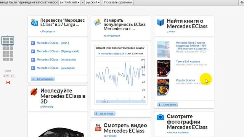This screenshot has height=137, width=244.
Task: Click the blue Books card icon
Action: tap(161, 22)
